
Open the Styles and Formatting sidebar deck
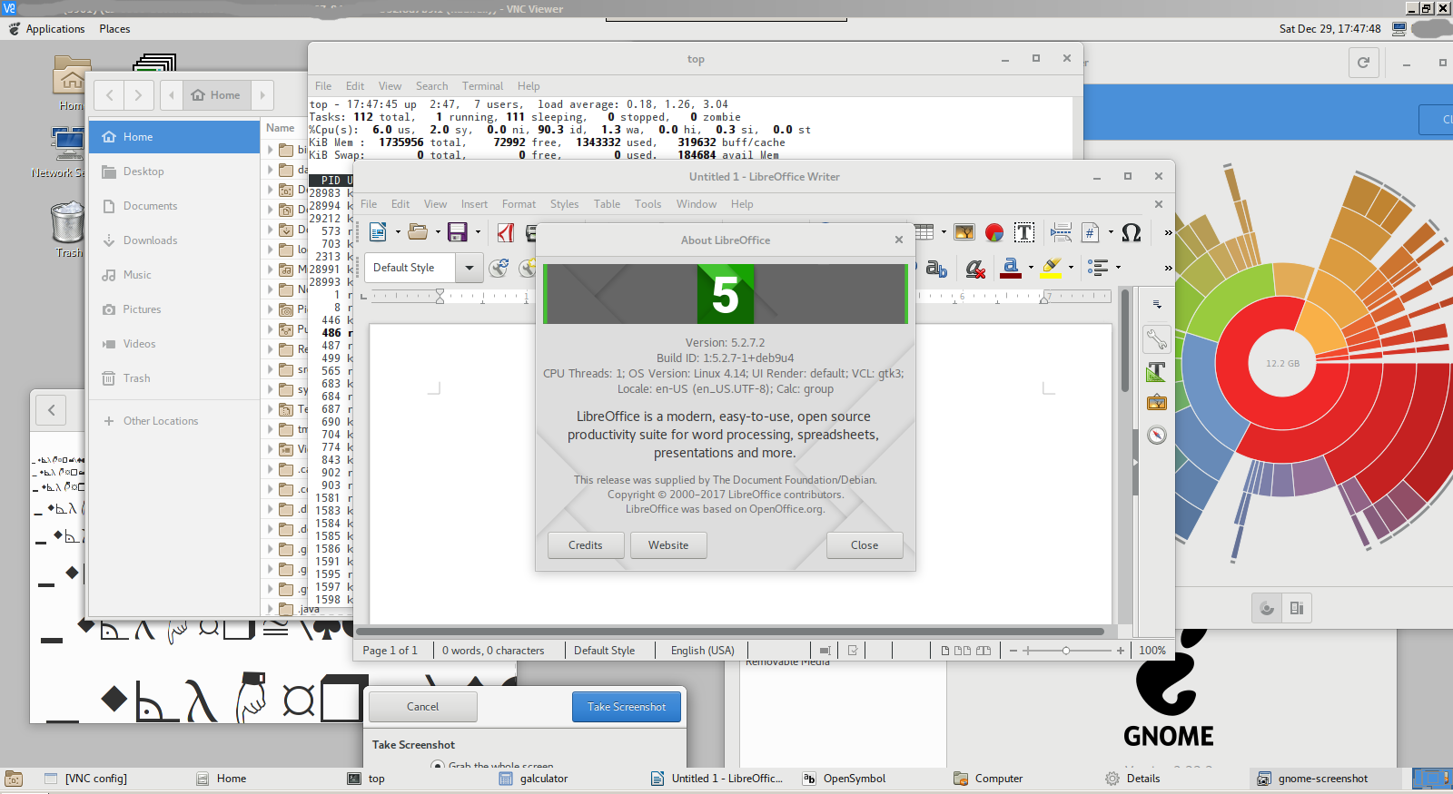coord(1157,371)
